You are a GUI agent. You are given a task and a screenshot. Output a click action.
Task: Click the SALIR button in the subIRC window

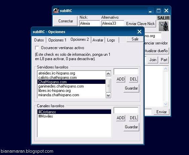(163, 18)
